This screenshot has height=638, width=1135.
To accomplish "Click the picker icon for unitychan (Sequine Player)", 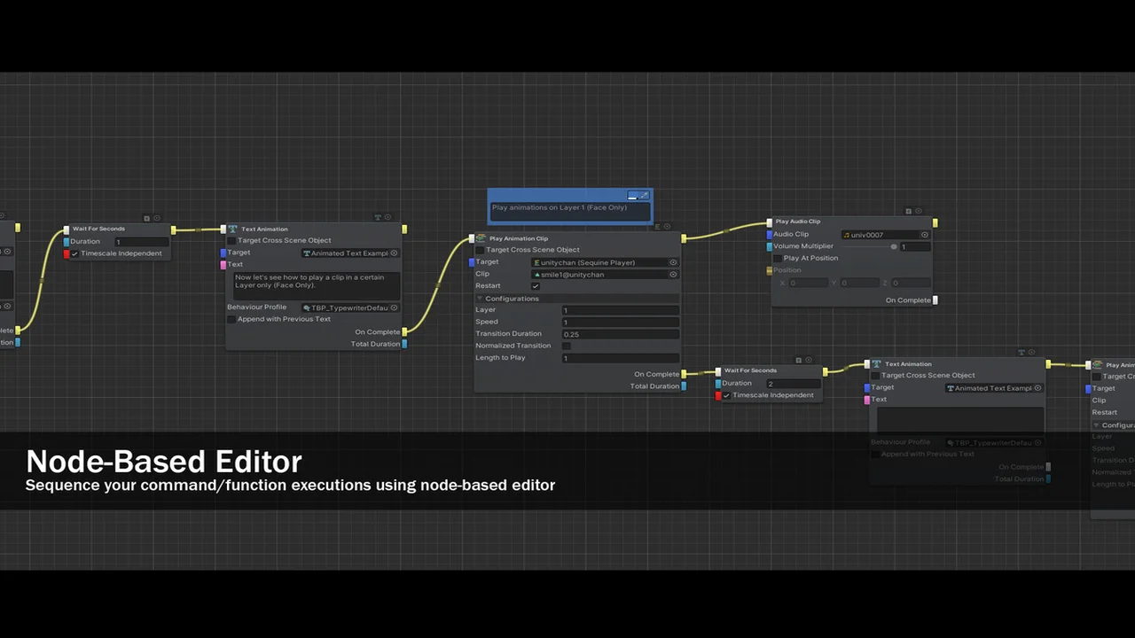I will pos(673,262).
